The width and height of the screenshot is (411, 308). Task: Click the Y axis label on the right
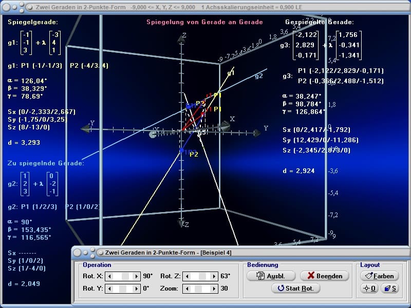pyautogui.click(x=266, y=128)
